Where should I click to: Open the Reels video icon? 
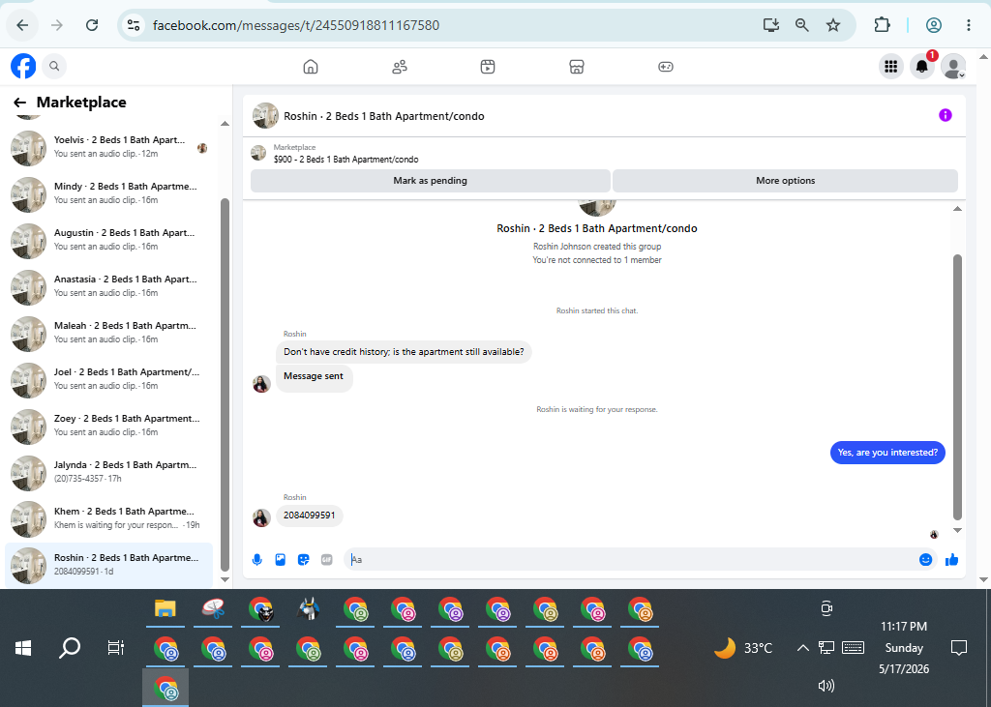click(488, 67)
